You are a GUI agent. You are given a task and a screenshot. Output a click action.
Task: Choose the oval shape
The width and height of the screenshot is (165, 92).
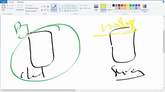65,6
